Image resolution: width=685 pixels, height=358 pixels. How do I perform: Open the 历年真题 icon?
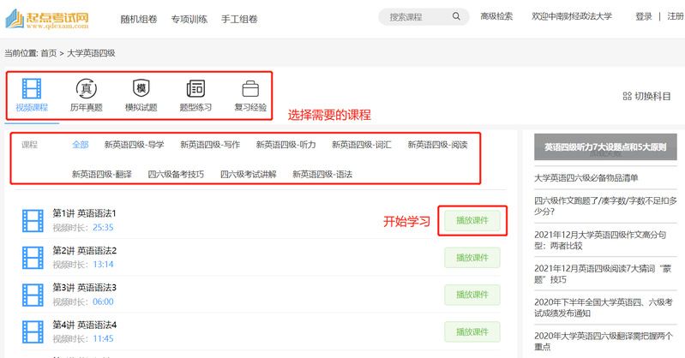tap(86, 87)
